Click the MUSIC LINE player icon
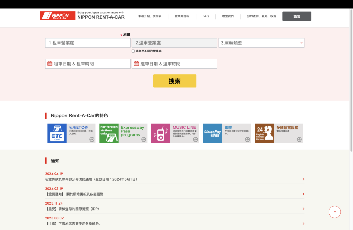 (161, 133)
